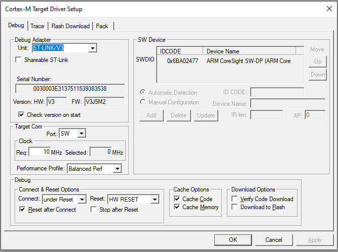This screenshot has height=252, width=338.
Task: Select the Debug tab
Action: [x=16, y=25]
